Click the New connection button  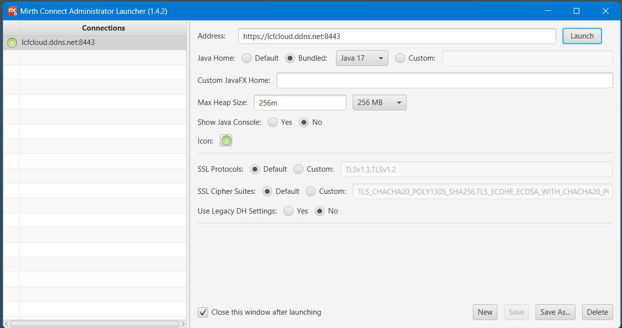pyautogui.click(x=485, y=312)
